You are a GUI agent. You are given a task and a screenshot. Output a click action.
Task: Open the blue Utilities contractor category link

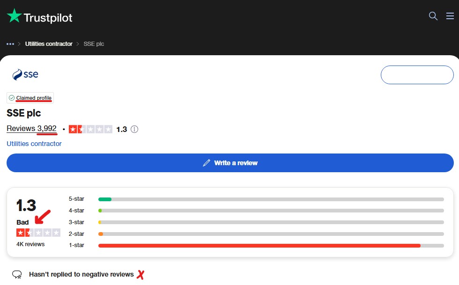point(34,144)
